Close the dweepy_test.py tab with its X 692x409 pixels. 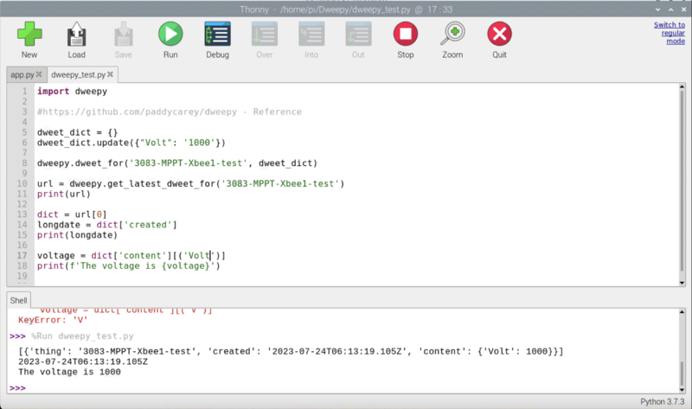(x=110, y=74)
